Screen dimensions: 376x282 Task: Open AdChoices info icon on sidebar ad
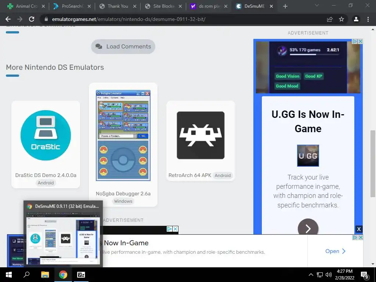tap(355, 41)
